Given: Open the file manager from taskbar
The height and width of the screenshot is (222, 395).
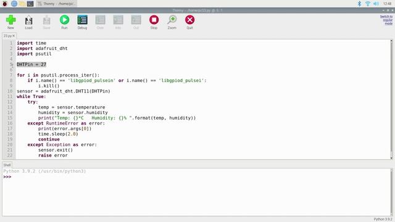Looking at the screenshot, I should (x=22, y=4).
